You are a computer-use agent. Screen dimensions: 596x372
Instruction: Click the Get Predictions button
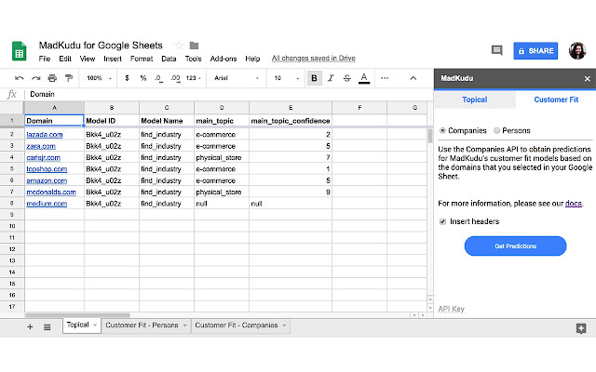(515, 246)
